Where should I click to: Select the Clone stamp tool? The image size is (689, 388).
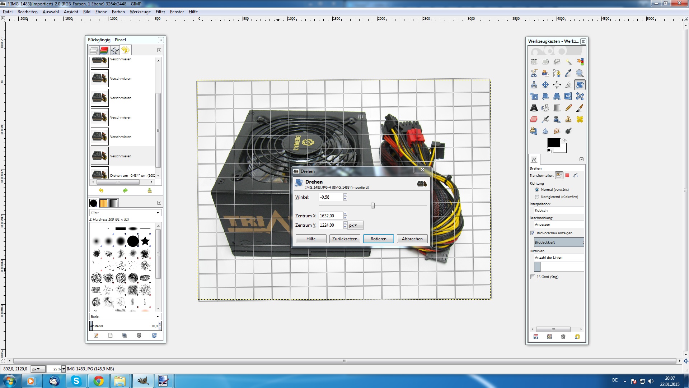point(568,119)
